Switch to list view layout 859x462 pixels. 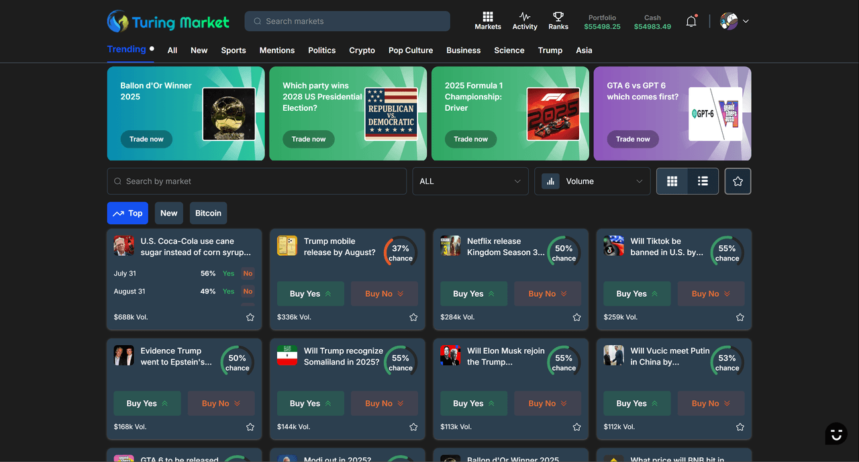click(x=703, y=181)
